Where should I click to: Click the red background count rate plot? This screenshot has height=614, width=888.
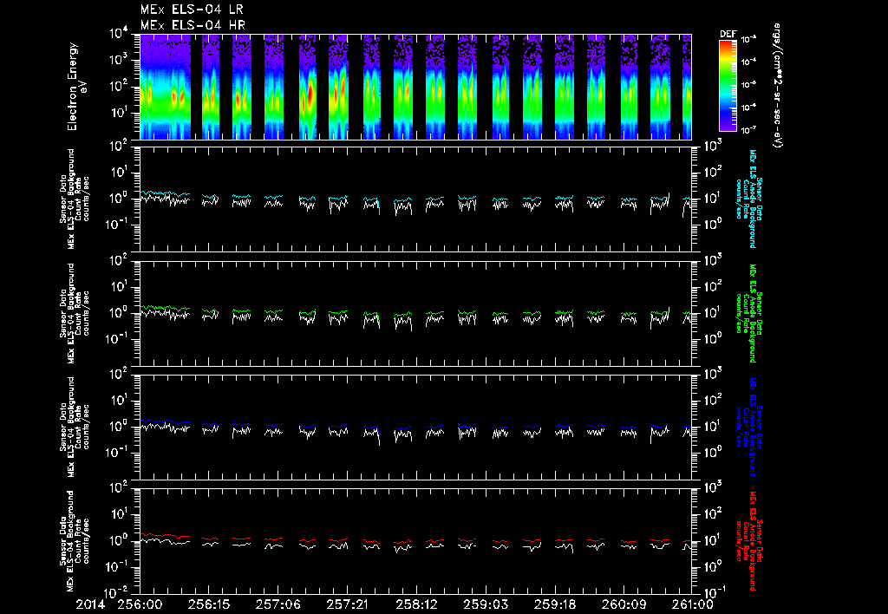(x=415, y=541)
